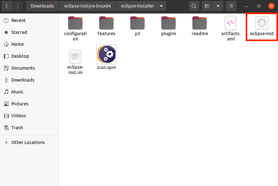Select the eclipse-inst.ini text file icon
278x186 pixels.
pos(75,56)
